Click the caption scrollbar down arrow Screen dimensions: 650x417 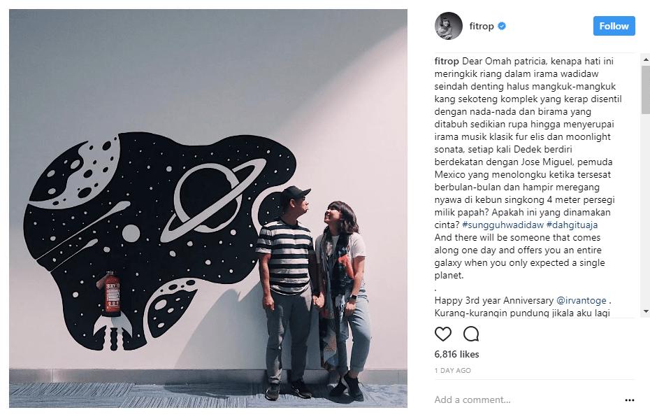click(646, 311)
